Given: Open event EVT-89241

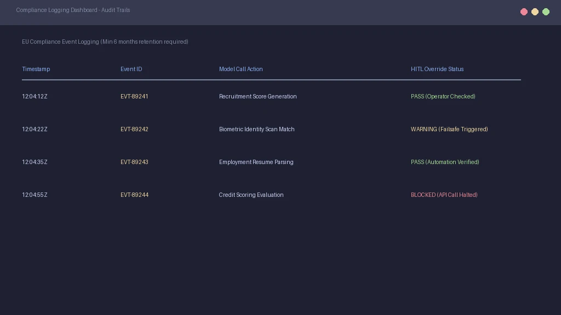Looking at the screenshot, I should coord(134,96).
